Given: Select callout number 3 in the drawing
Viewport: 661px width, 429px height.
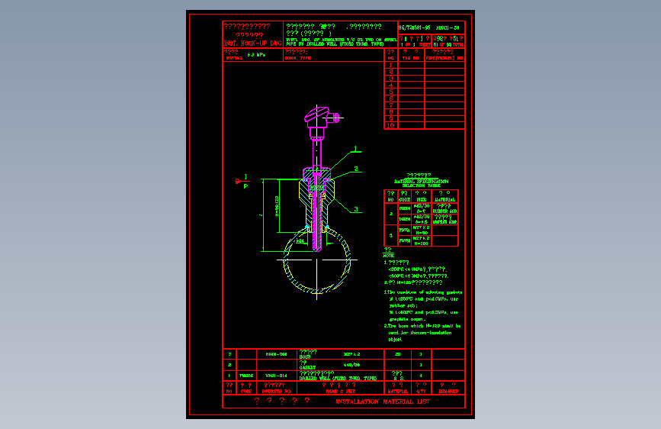Looking at the screenshot, I should 356,209.
